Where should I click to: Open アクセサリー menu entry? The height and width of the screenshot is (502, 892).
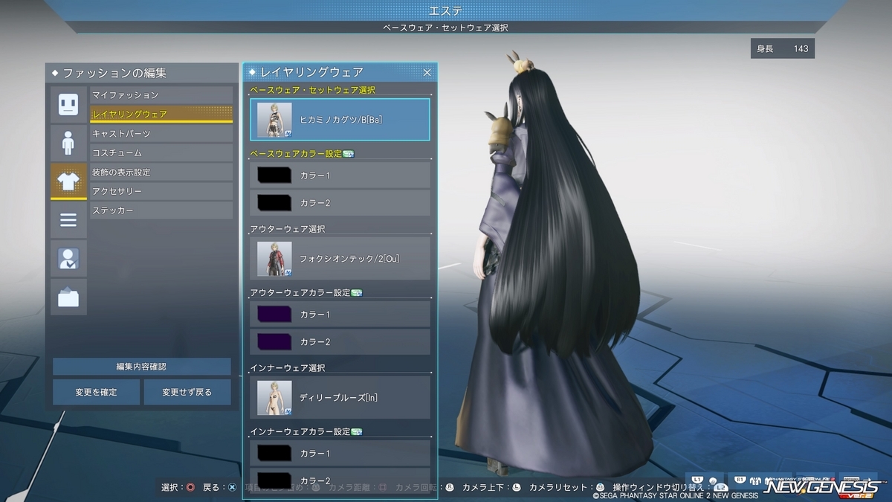coord(161,192)
